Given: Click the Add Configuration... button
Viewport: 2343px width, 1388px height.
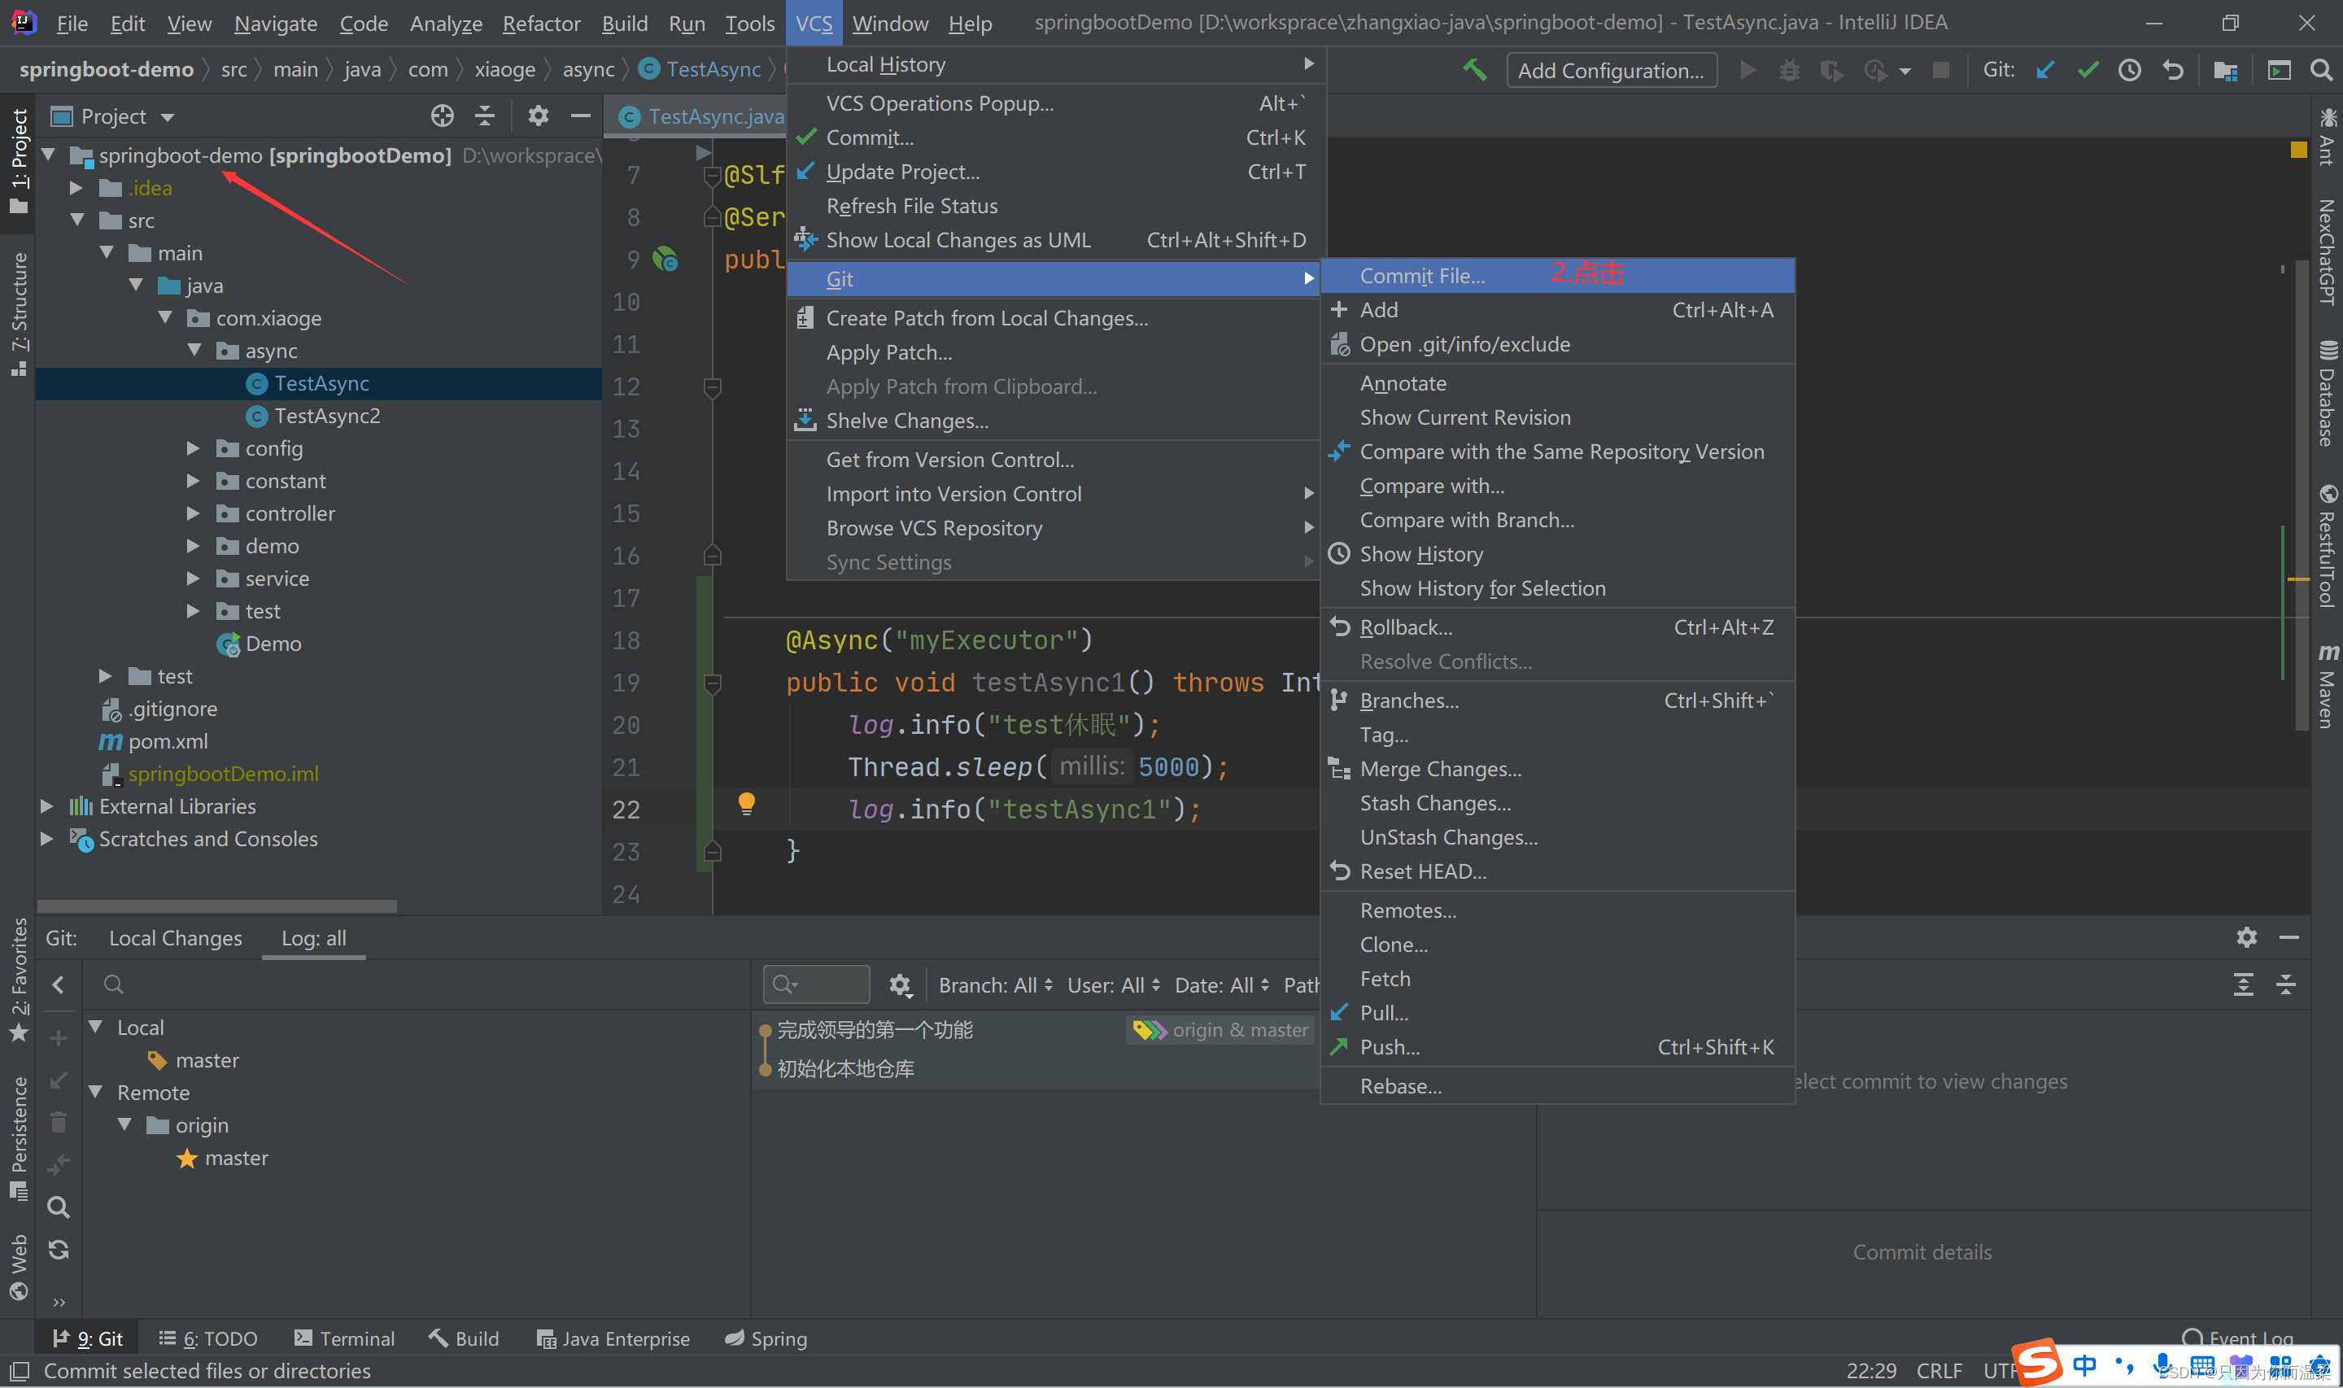Looking at the screenshot, I should (x=1610, y=71).
